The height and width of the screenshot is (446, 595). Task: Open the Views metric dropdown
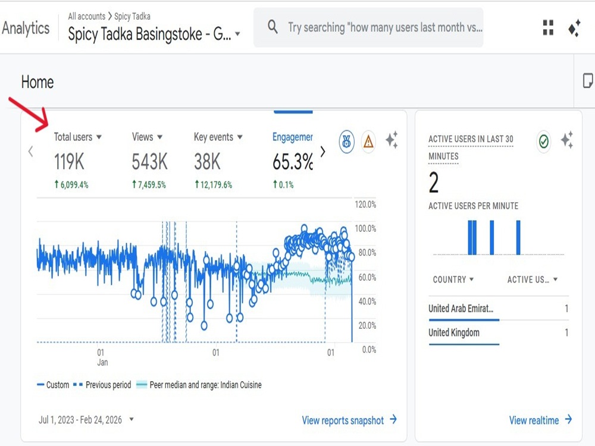tap(147, 137)
